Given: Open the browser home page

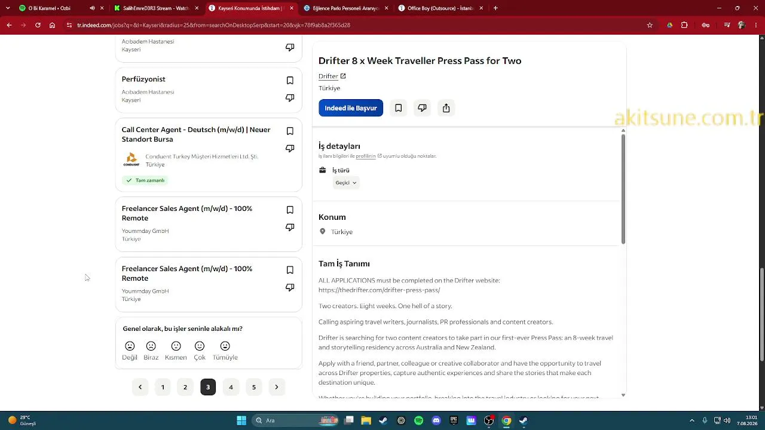Looking at the screenshot, I should [52, 25].
